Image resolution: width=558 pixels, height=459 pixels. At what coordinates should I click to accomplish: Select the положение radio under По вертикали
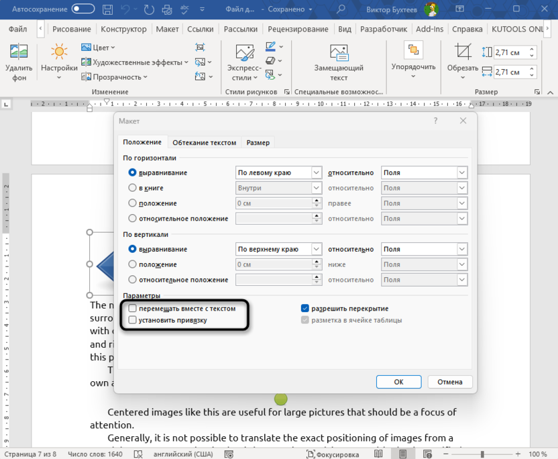click(x=132, y=264)
